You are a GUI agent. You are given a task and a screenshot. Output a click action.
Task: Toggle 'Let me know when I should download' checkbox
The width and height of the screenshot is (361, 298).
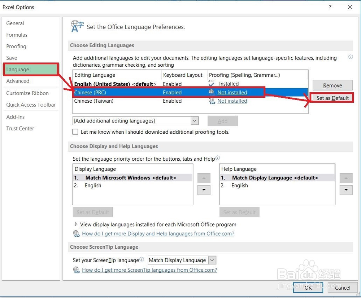coord(75,132)
